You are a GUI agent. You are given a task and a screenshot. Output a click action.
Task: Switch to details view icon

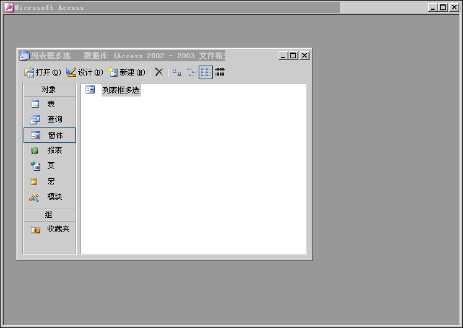click(x=219, y=72)
